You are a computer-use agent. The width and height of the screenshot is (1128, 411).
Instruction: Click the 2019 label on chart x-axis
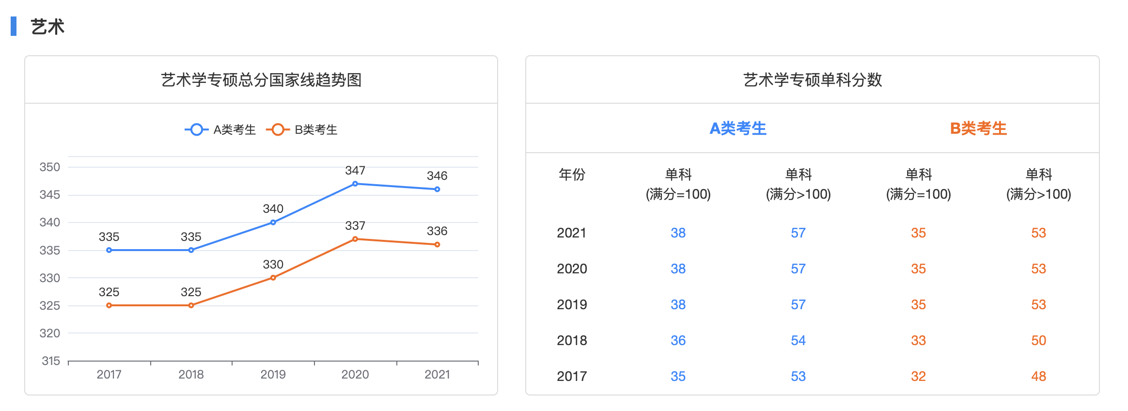(273, 375)
